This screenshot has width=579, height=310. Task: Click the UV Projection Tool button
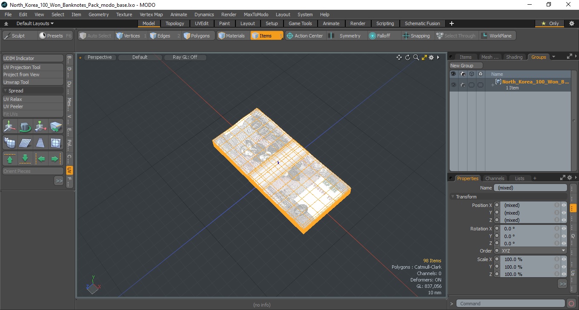coord(33,67)
